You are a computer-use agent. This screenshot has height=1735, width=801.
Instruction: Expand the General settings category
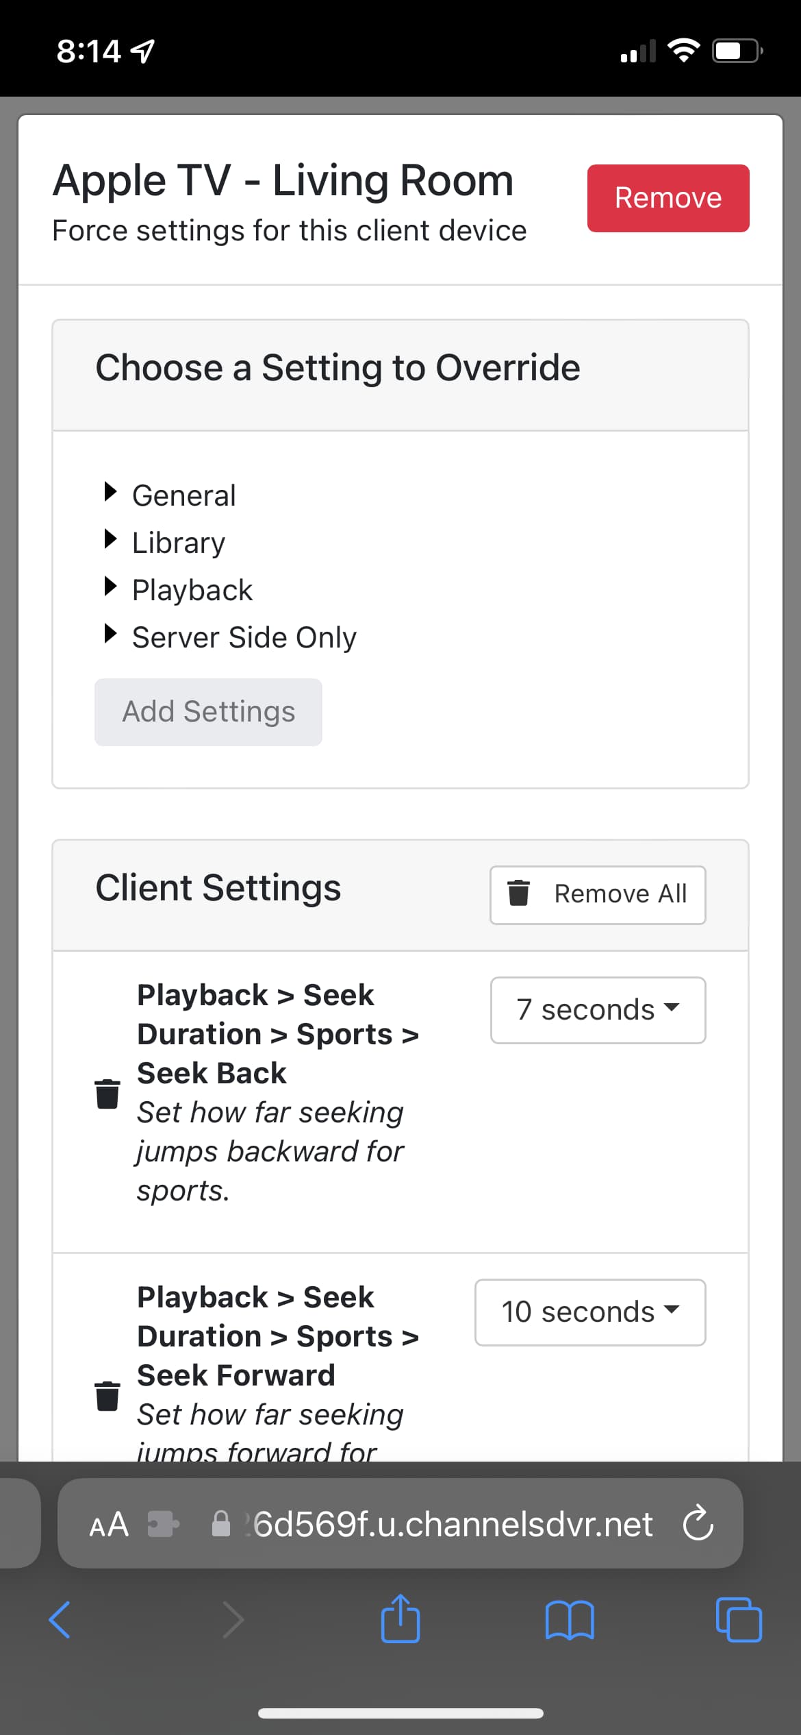(x=183, y=495)
